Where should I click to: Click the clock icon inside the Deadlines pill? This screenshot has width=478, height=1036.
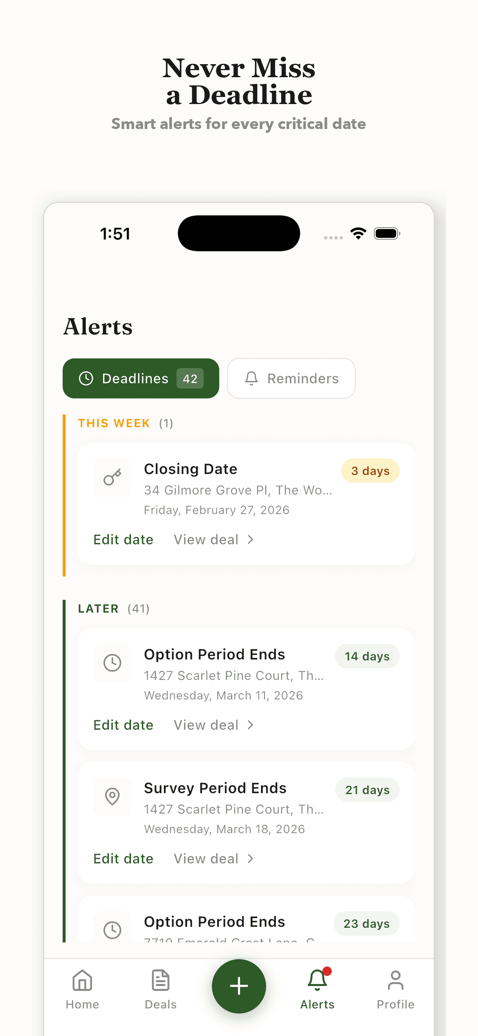87,378
